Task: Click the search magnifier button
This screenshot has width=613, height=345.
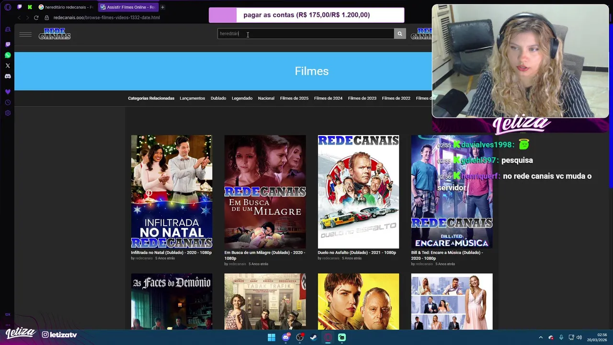Action: pos(400,34)
